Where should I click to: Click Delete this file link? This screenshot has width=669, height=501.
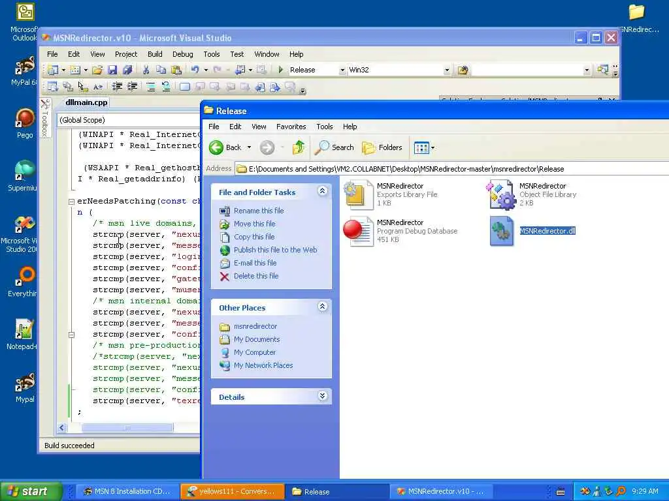[256, 276]
